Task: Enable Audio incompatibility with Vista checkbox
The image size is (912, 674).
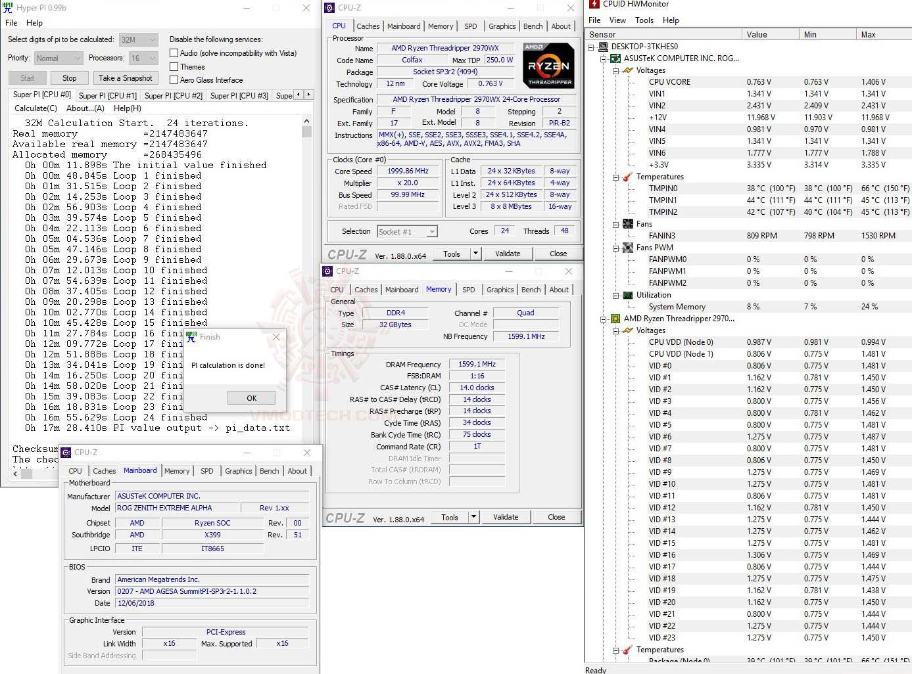Action: click(x=174, y=53)
